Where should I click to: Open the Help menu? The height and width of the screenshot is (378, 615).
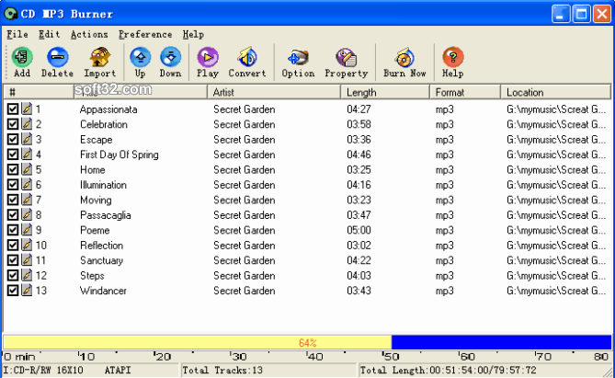pyautogui.click(x=193, y=35)
